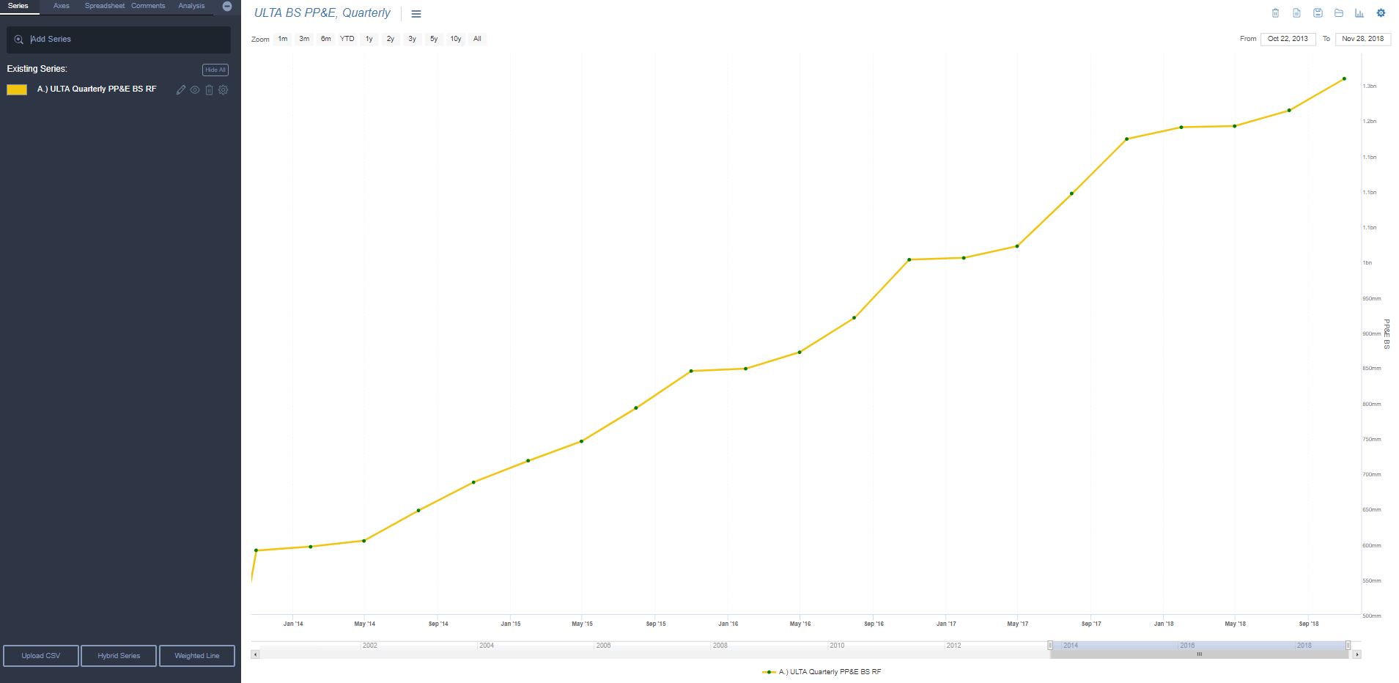Open the Comments tab
This screenshot has width=1399, height=683.
point(148,6)
